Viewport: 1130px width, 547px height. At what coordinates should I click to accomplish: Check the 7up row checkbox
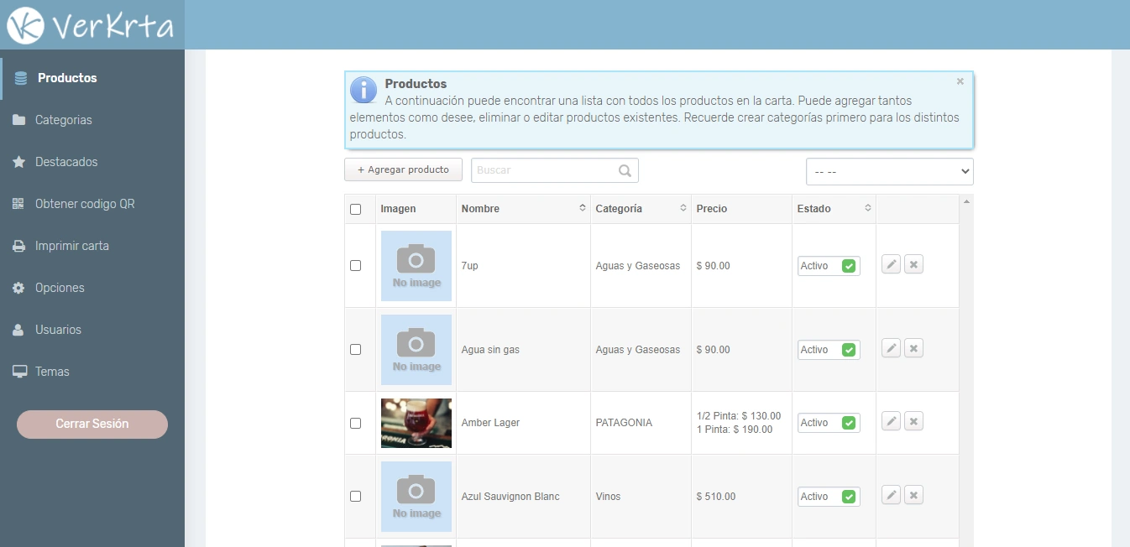355,265
